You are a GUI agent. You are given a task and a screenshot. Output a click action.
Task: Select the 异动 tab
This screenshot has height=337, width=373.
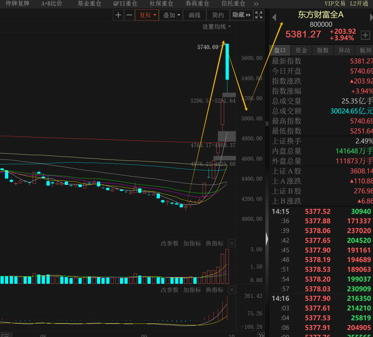tap(344, 50)
